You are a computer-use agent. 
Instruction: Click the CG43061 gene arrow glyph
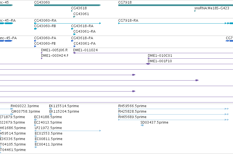74,17
